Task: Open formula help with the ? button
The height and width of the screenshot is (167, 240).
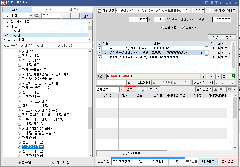Action: 229,76
